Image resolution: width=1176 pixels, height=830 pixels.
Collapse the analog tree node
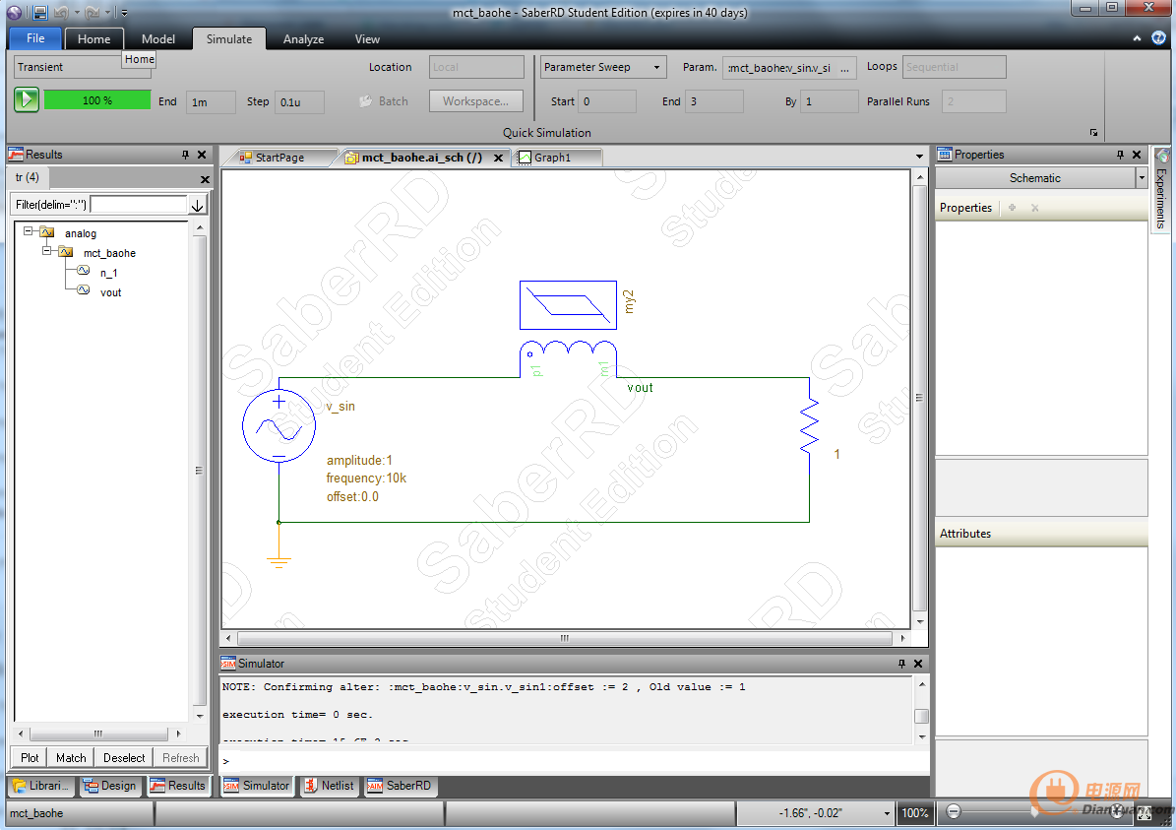click(29, 231)
